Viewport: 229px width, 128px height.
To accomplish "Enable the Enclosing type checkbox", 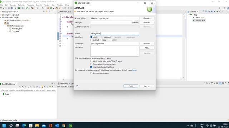I will click(76, 27).
